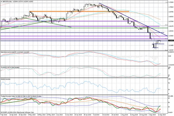Click price level 1.69705 on the axis
The image size is (174, 116).
[x=171, y=12]
